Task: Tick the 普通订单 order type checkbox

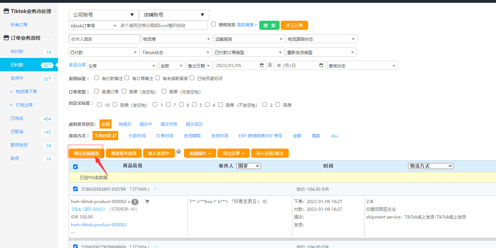Action: click(x=97, y=91)
